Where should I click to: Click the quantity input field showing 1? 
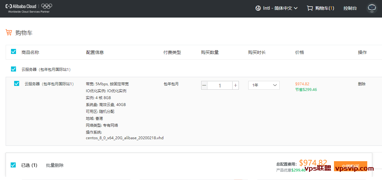pyautogui.click(x=220, y=85)
